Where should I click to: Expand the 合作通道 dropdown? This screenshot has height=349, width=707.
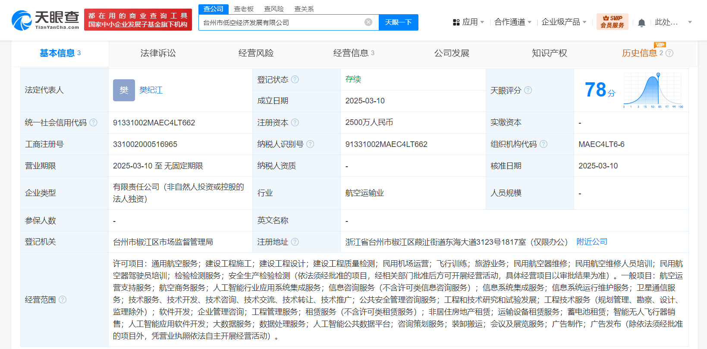(512, 22)
